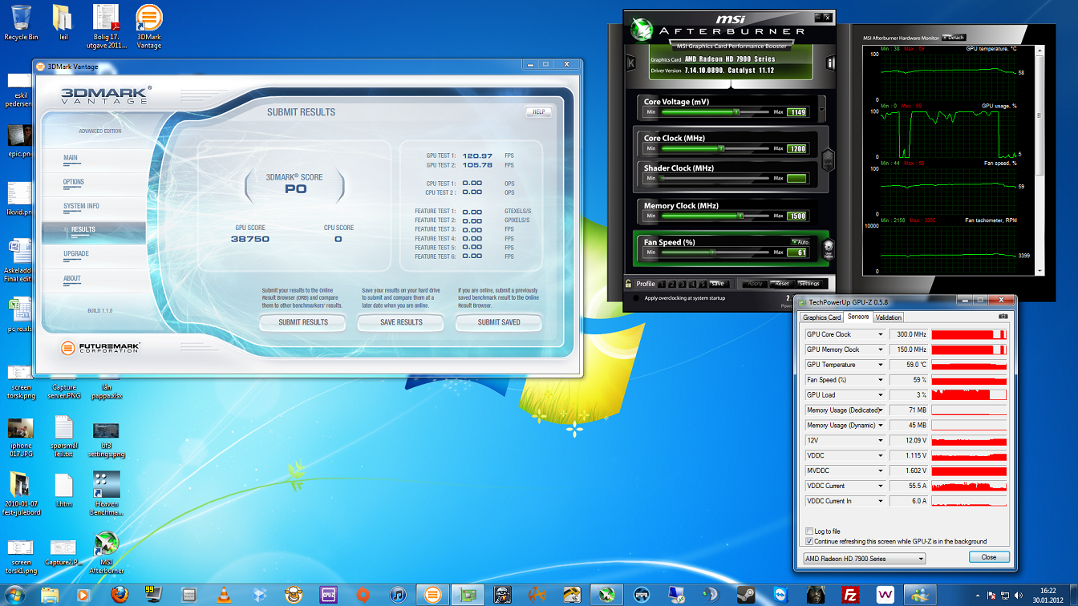Click the TeamViewer taskbar icon
Image resolution: width=1078 pixels, height=606 pixels.
point(780,595)
